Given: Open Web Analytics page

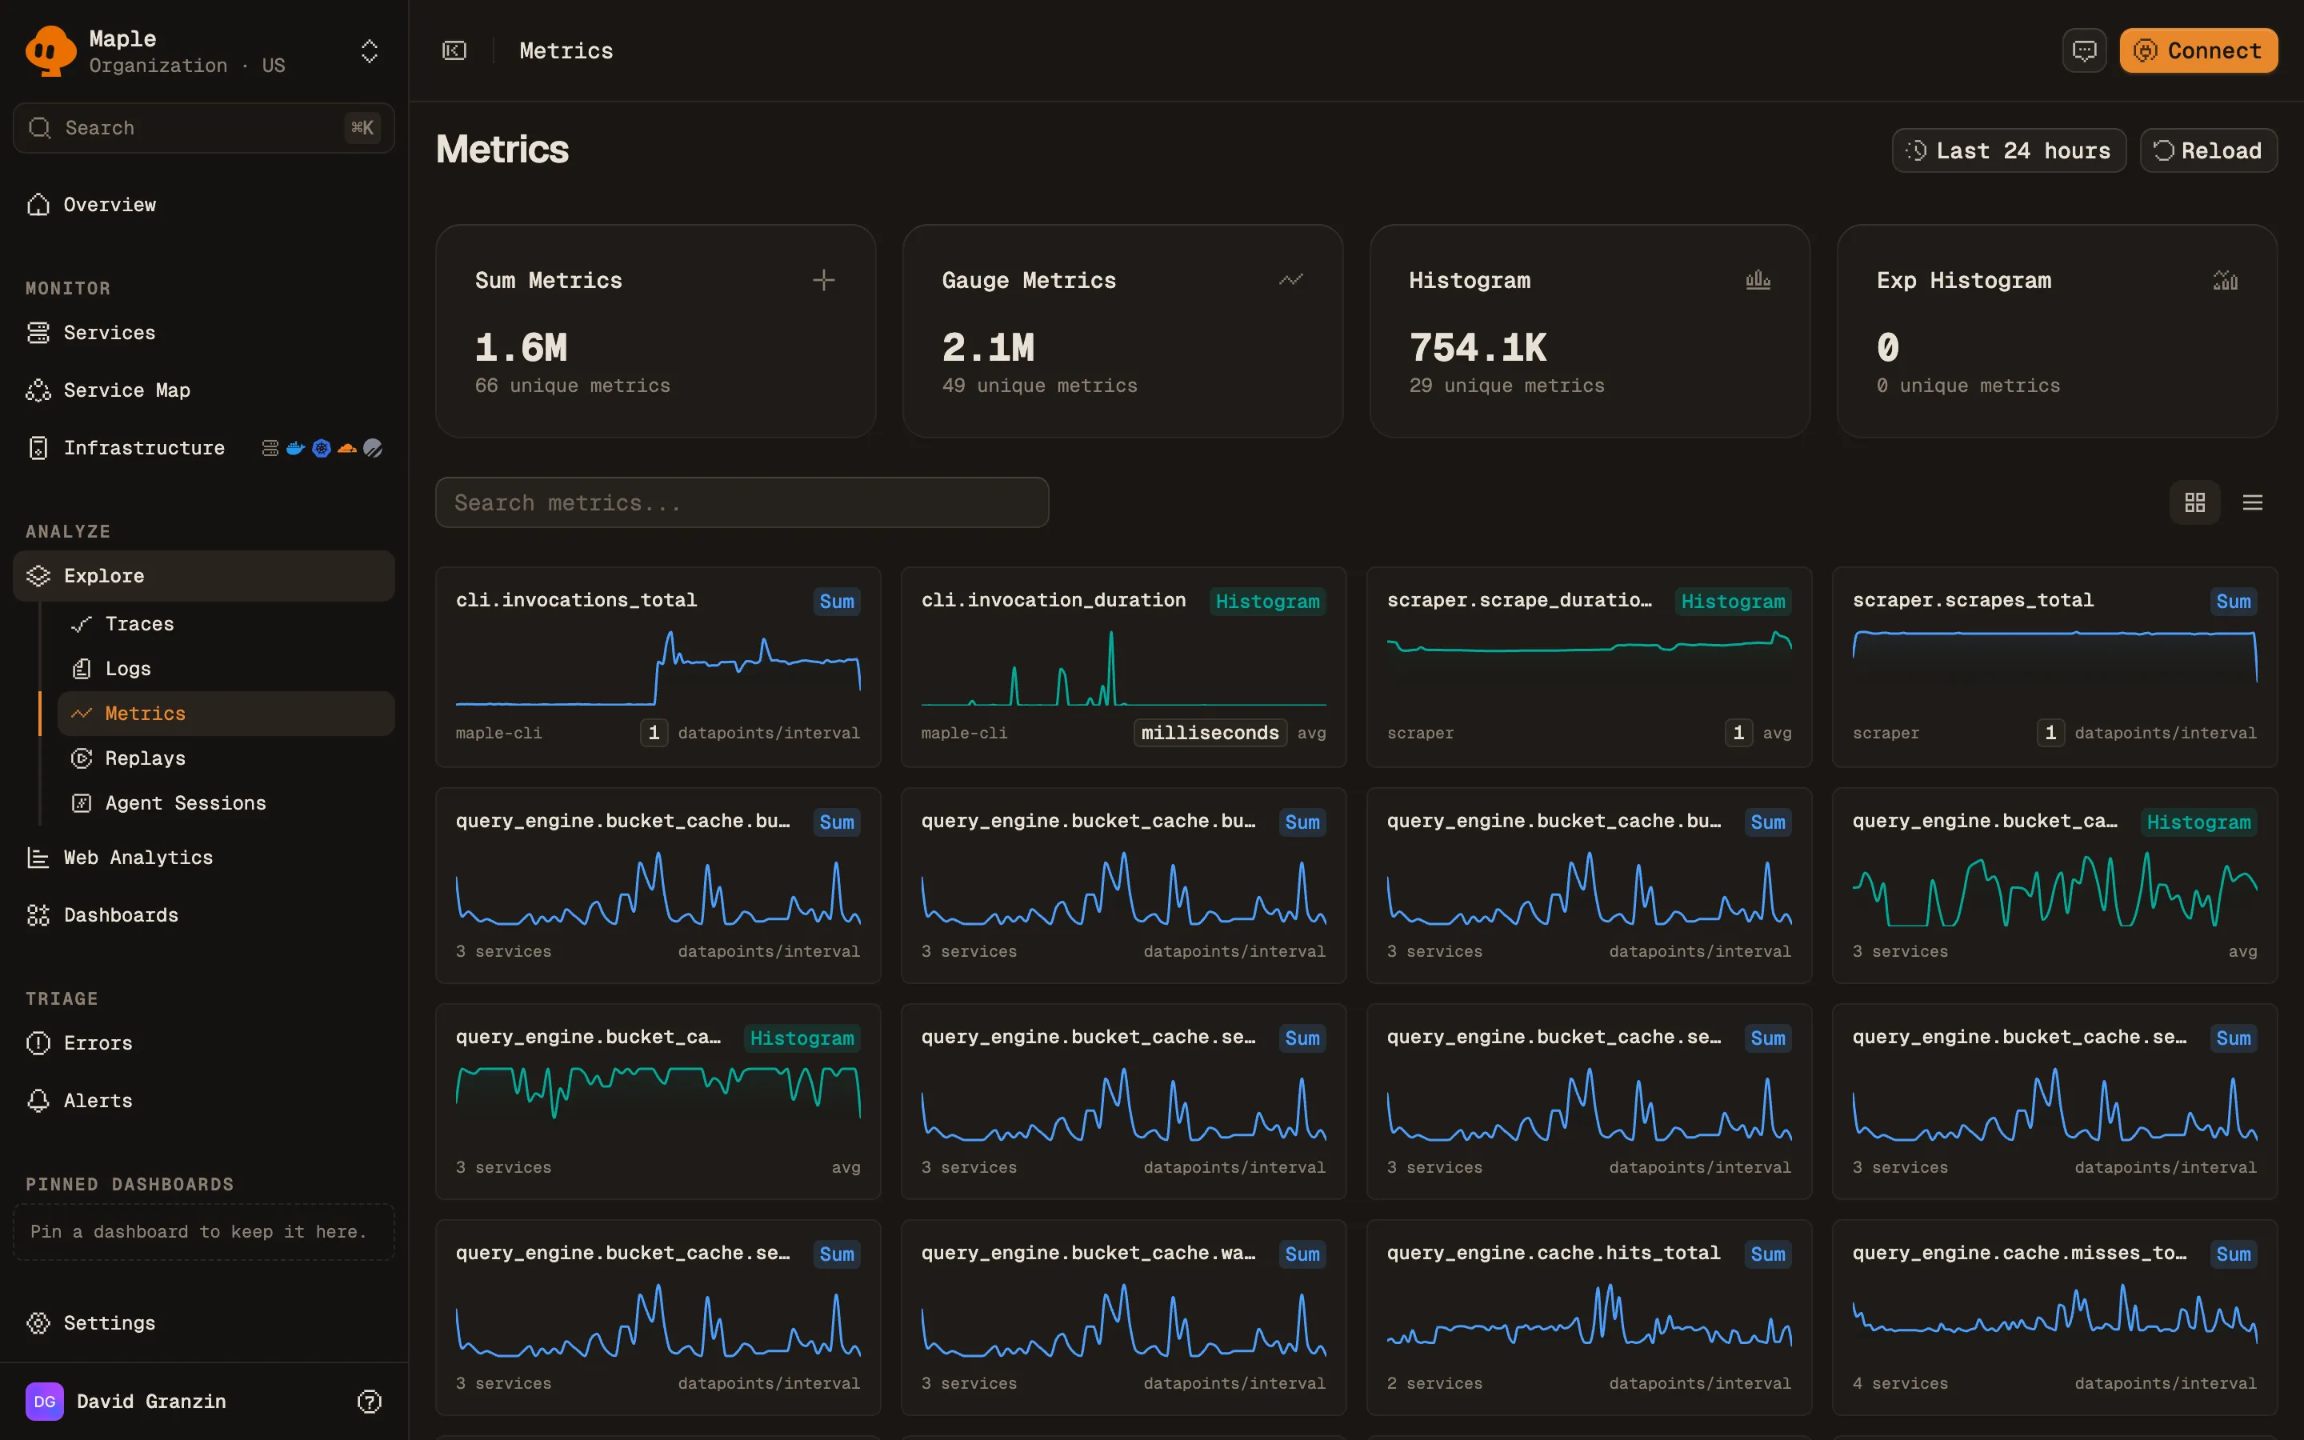Looking at the screenshot, I should click(x=204, y=858).
